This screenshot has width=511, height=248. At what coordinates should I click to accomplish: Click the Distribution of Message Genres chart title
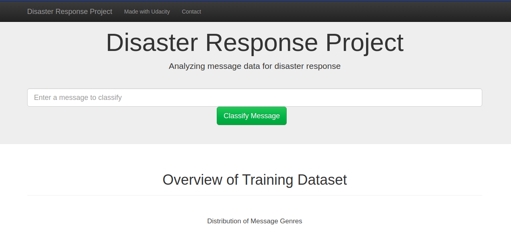(x=254, y=221)
